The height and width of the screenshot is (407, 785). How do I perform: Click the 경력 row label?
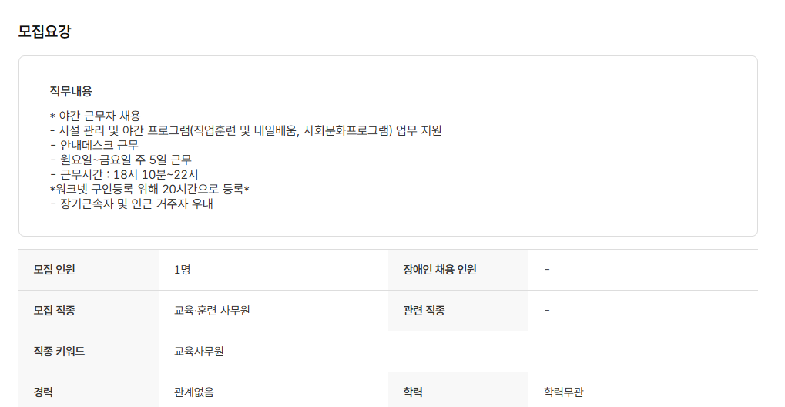tap(43, 392)
